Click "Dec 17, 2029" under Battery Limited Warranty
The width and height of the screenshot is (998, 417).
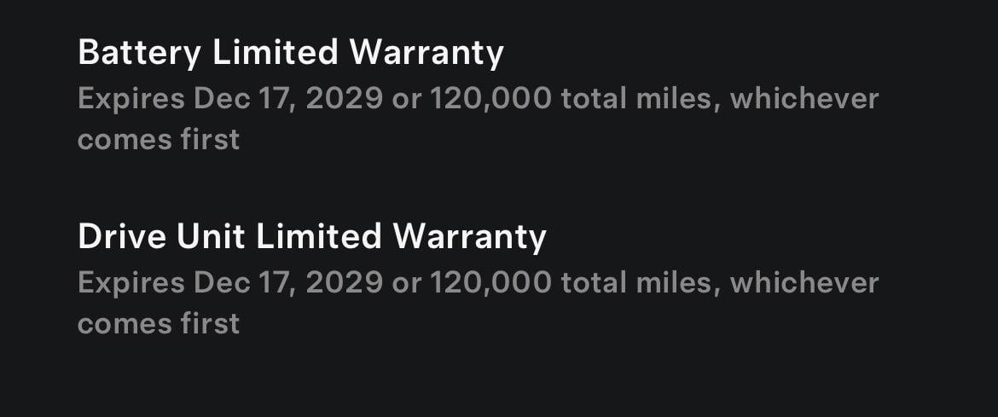click(288, 99)
